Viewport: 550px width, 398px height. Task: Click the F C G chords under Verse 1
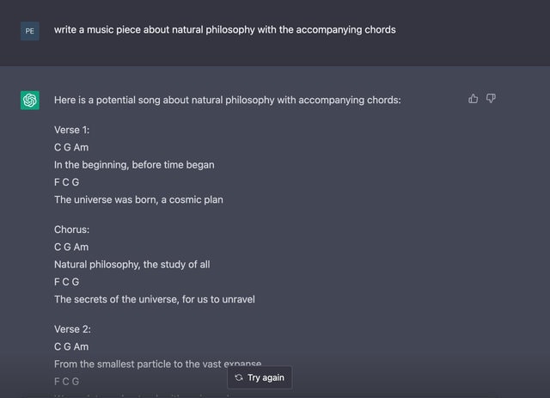click(67, 182)
